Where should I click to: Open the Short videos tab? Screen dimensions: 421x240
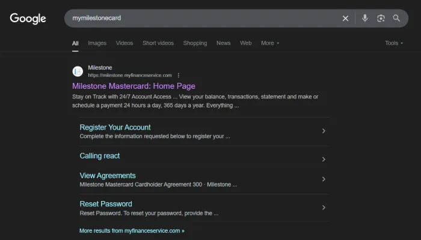pyautogui.click(x=158, y=43)
